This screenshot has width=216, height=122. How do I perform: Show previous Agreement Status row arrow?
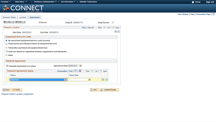92,71
